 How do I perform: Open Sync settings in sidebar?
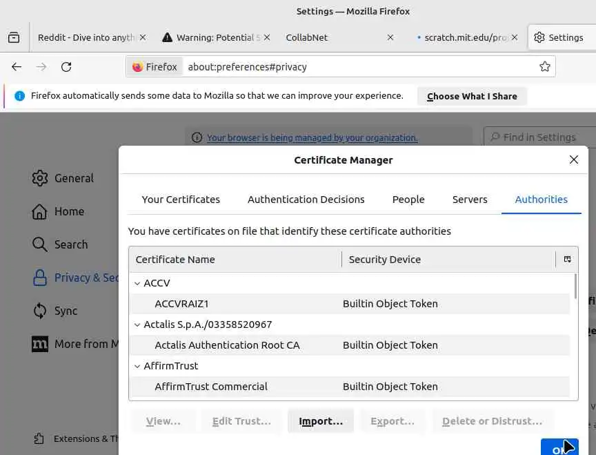40,311
